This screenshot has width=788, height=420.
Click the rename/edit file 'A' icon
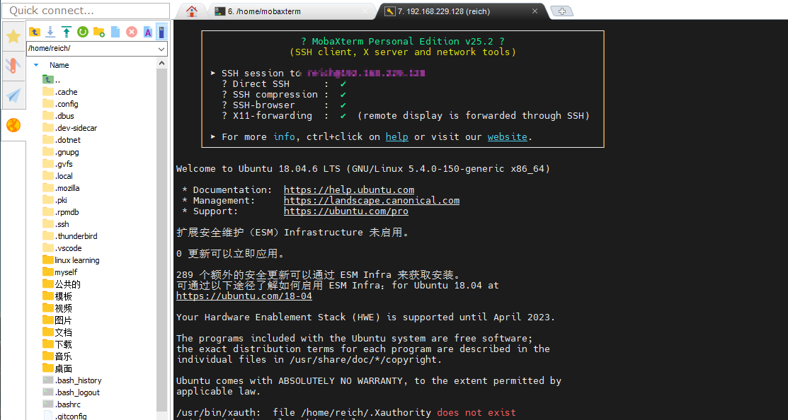click(148, 32)
